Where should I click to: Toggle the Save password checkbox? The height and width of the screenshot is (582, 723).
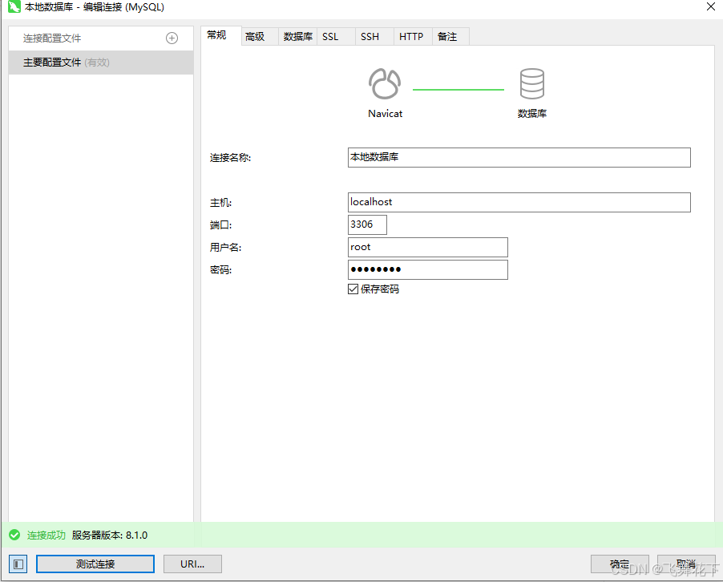point(353,289)
